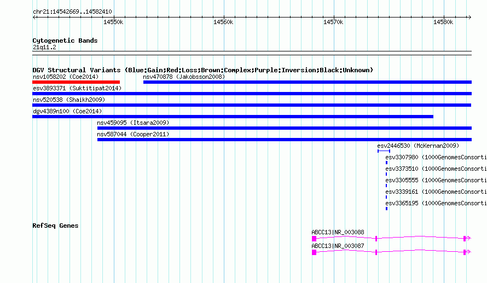This screenshot has height=283, width=487.
Task: Click the nsv587044 (Cooper2011) blue bar
Action: (285, 140)
